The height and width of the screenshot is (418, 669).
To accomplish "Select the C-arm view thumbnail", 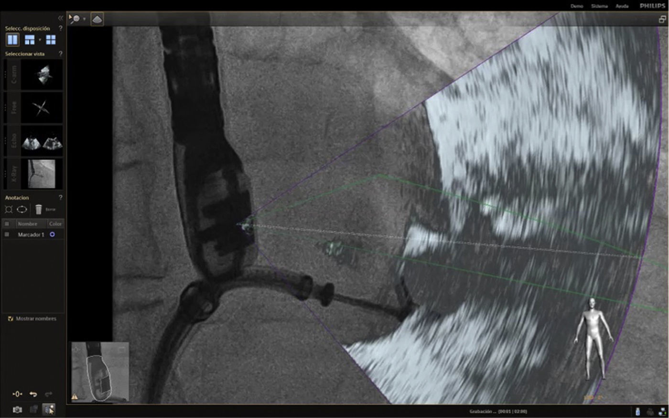I will (x=43, y=75).
